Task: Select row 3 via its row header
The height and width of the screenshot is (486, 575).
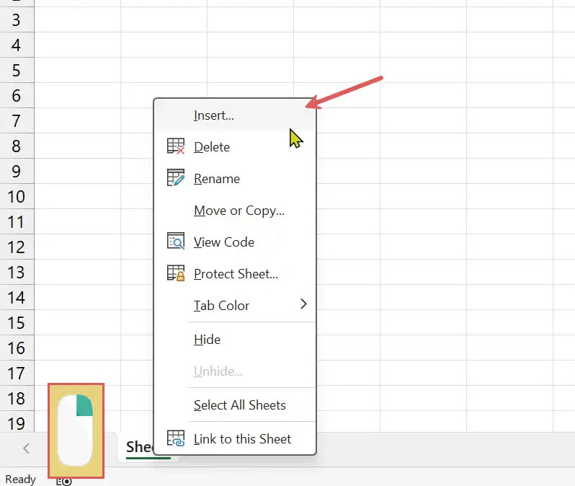Action: click(x=17, y=20)
